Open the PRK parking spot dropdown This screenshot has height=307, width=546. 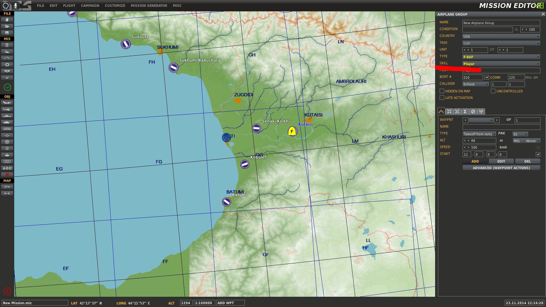(x=520, y=134)
